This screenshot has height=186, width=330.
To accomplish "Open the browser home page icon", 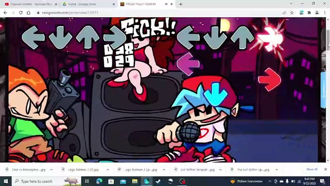I will (29, 13).
